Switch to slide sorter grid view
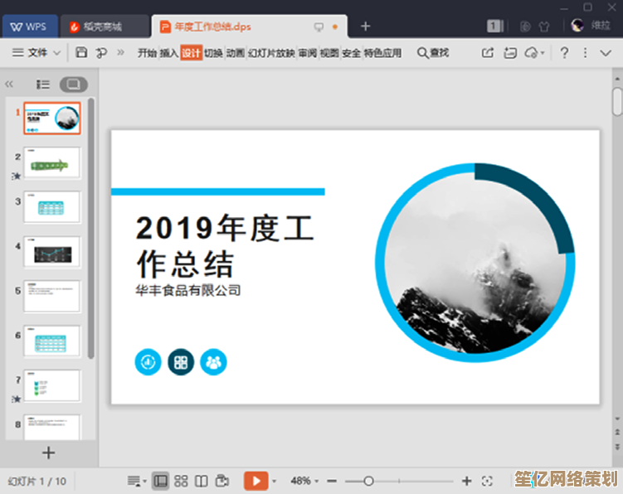623x494 pixels. pyautogui.click(x=181, y=481)
